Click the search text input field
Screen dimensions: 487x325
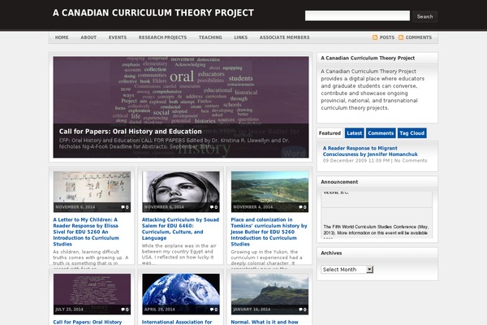tap(357, 16)
